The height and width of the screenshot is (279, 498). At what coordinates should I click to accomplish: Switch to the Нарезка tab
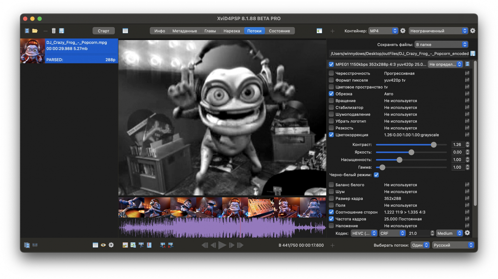point(232,31)
